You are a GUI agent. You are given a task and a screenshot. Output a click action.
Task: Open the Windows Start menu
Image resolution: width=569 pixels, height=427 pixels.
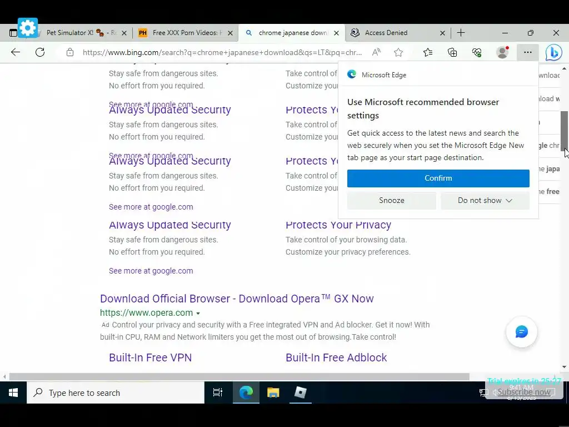[x=13, y=393]
